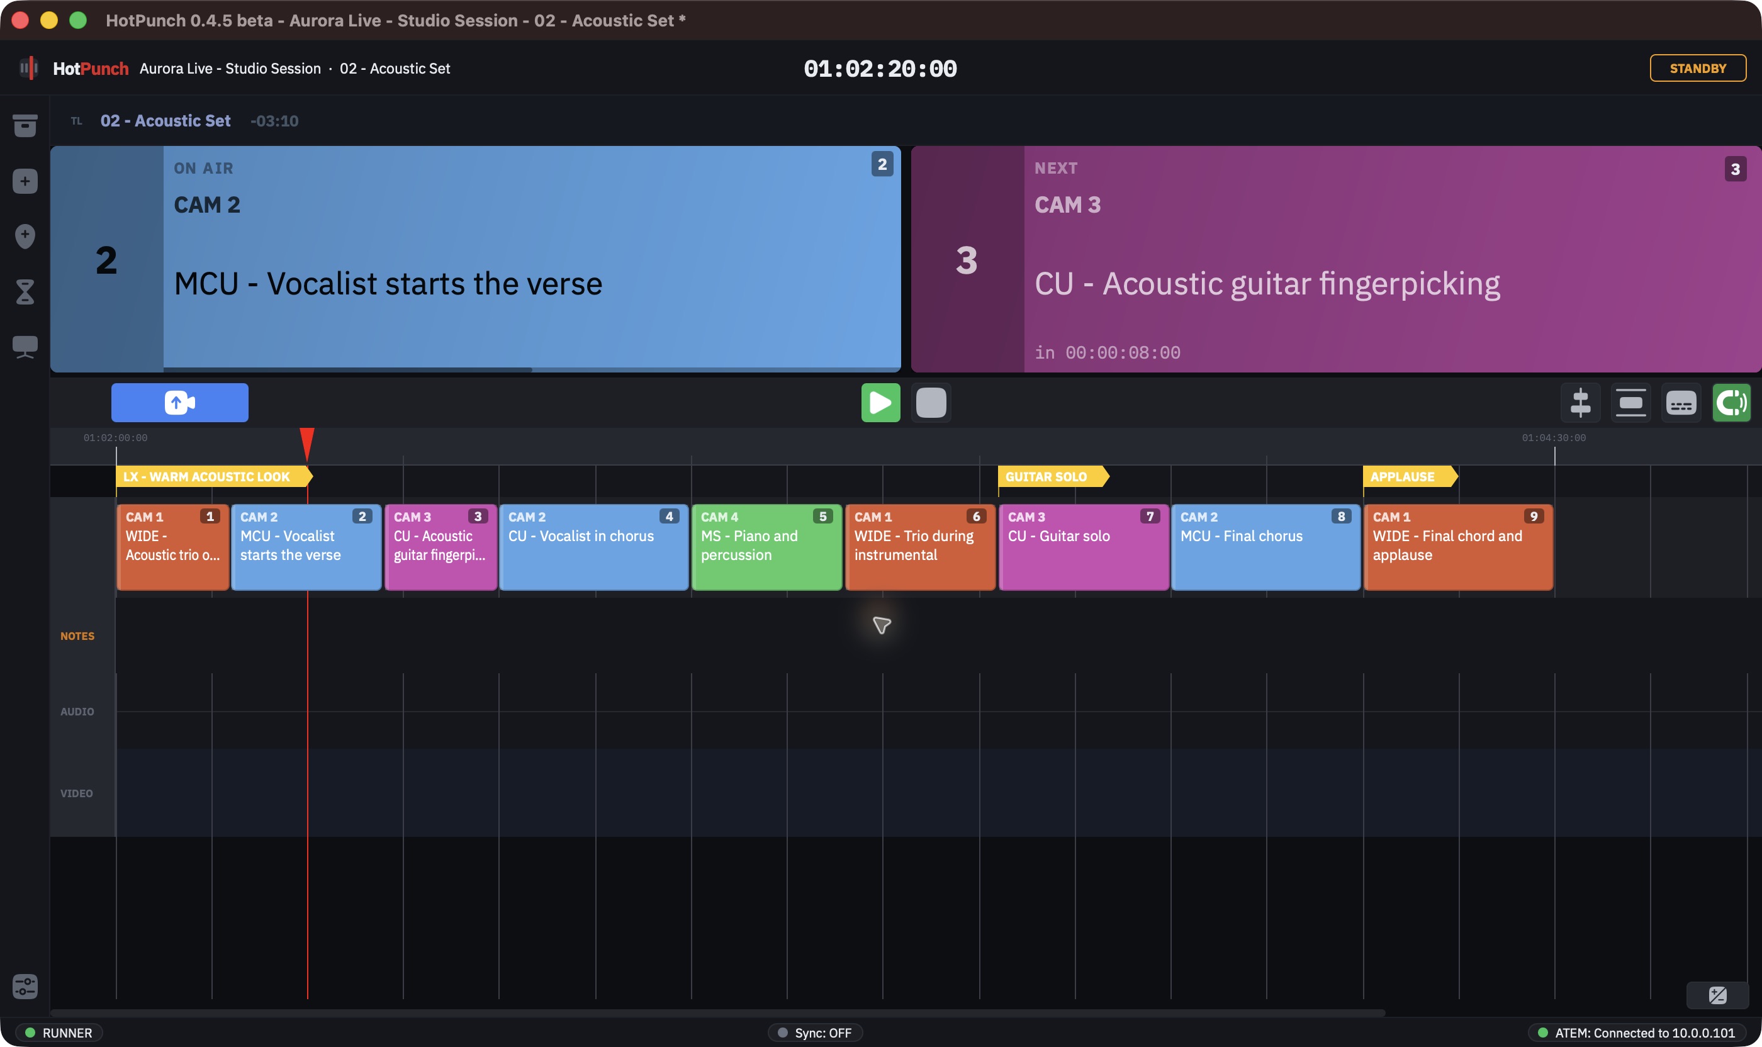The image size is (1762, 1047).
Task: Select shot 8 MCU Final chorus
Action: click(x=1266, y=547)
